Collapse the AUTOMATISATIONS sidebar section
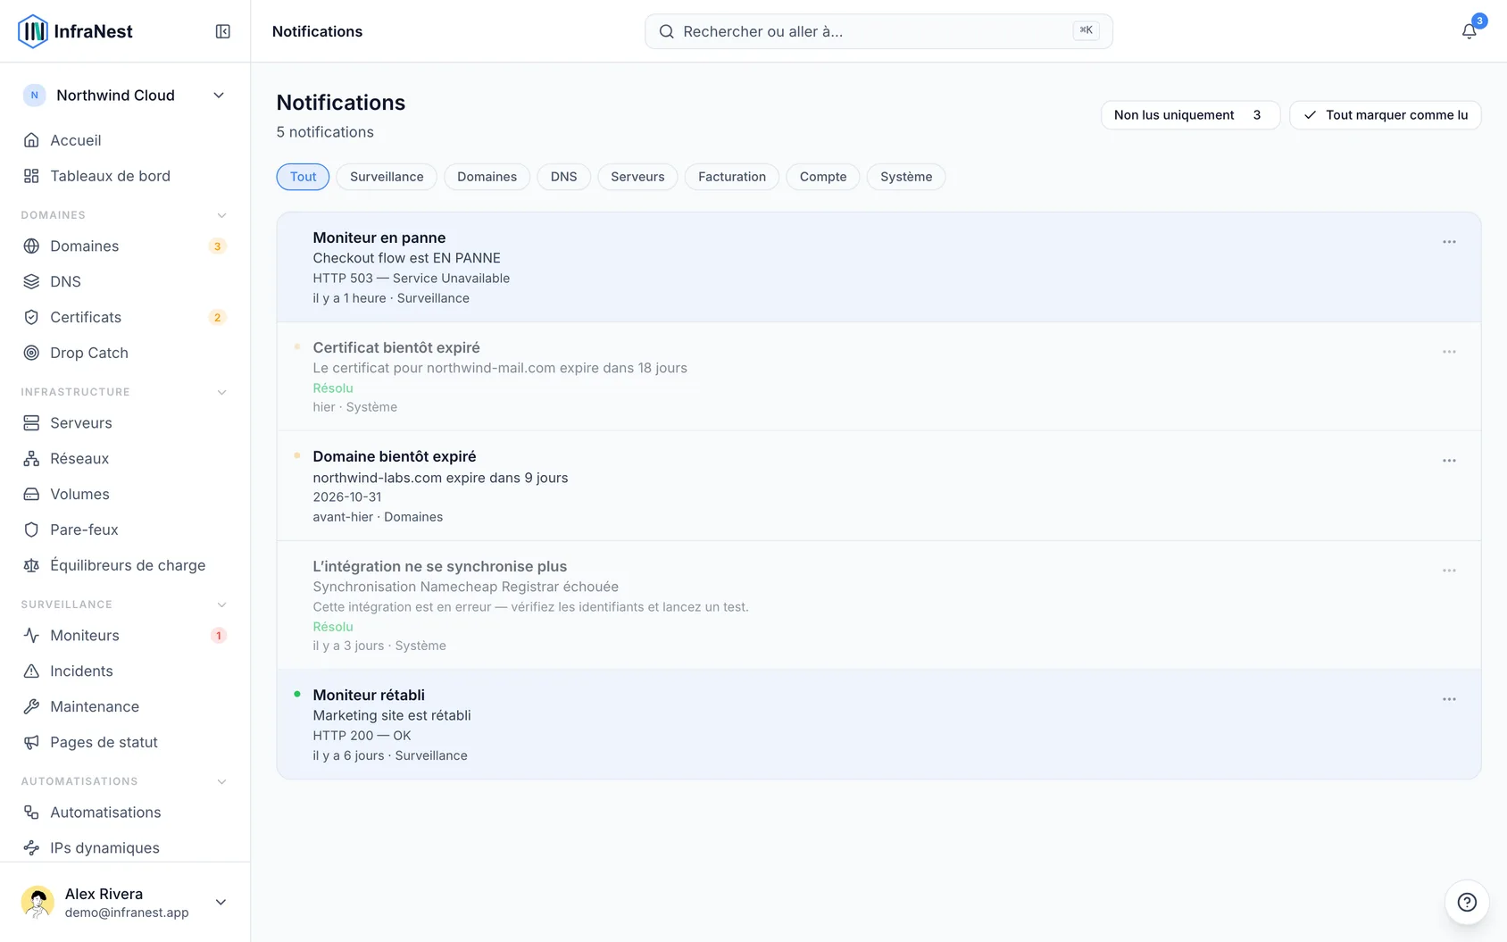This screenshot has height=942, width=1507. (222, 781)
